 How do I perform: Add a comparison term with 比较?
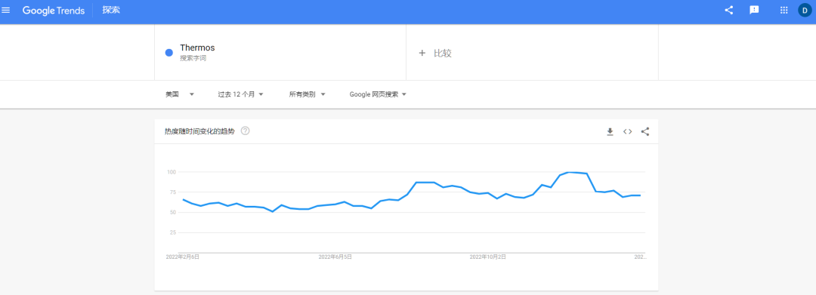coord(435,53)
